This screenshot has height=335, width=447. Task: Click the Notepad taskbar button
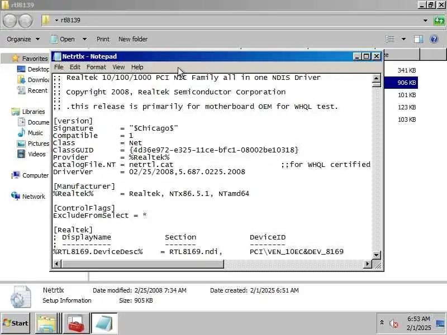[104, 323]
